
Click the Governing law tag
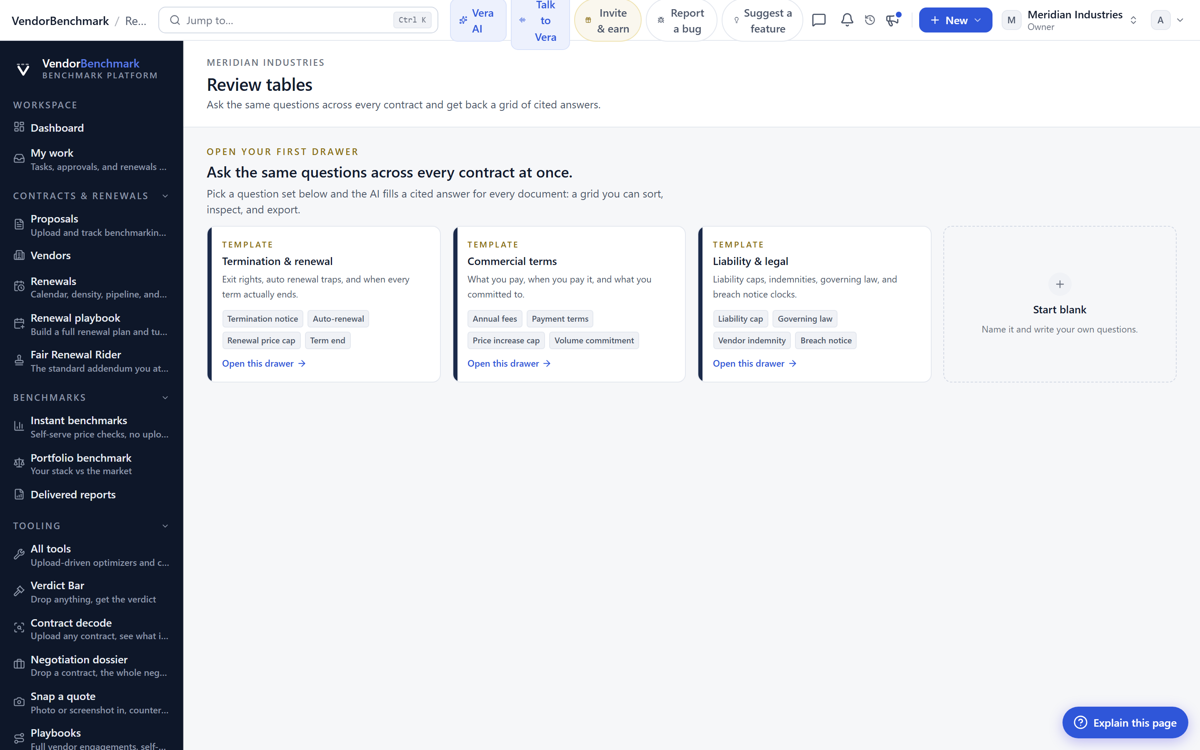click(805, 318)
